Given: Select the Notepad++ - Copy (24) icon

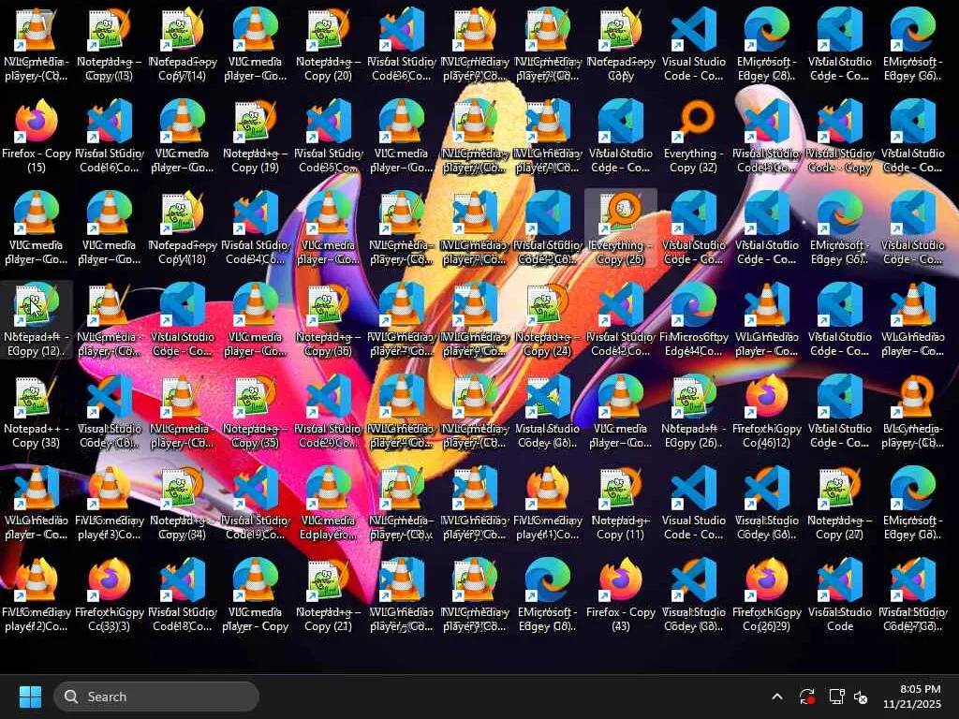Looking at the screenshot, I should (x=547, y=320).
